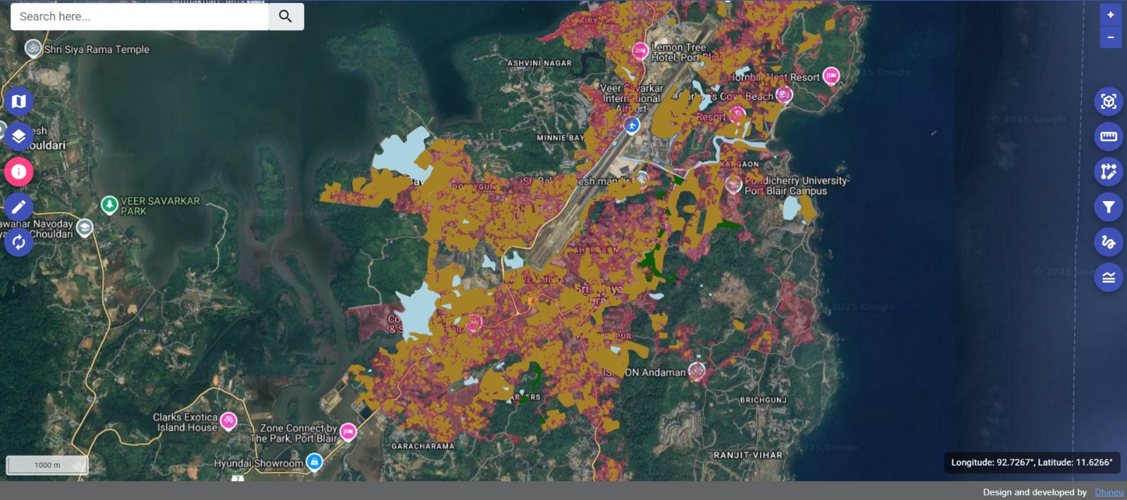Click the Hornbill Nest Resort pink marker
Viewport: 1127px width, 500px height.
[x=831, y=76]
